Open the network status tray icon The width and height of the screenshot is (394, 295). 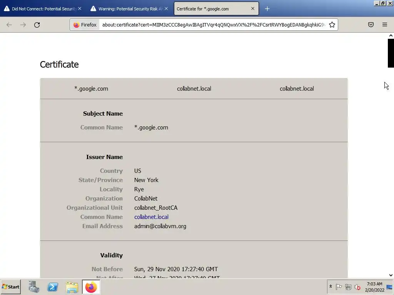tap(348, 287)
